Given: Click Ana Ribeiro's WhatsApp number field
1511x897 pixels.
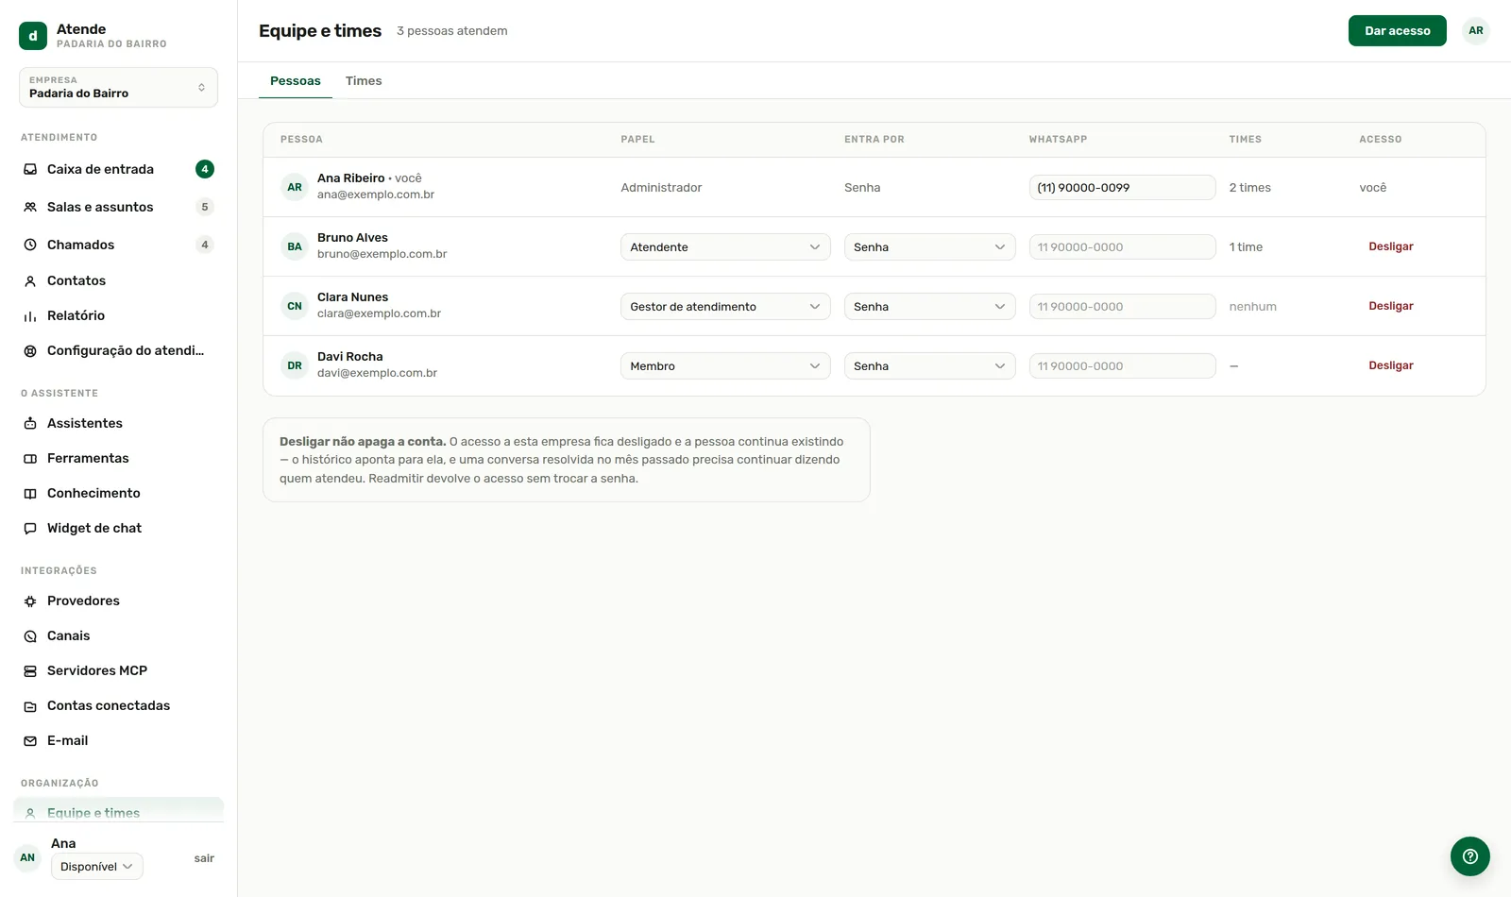Looking at the screenshot, I should tap(1122, 187).
